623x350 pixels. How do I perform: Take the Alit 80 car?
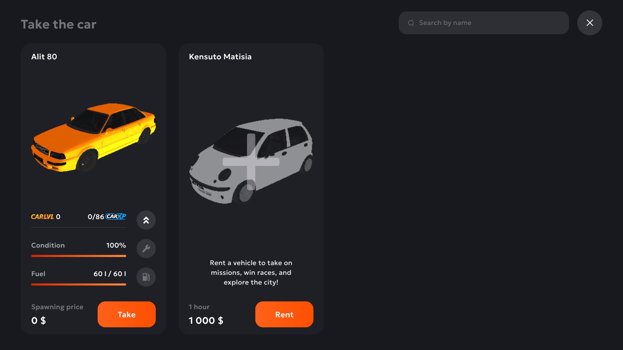click(127, 314)
